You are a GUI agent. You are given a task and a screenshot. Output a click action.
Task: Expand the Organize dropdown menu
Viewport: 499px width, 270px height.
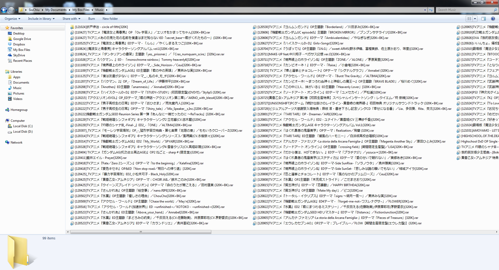12,19
